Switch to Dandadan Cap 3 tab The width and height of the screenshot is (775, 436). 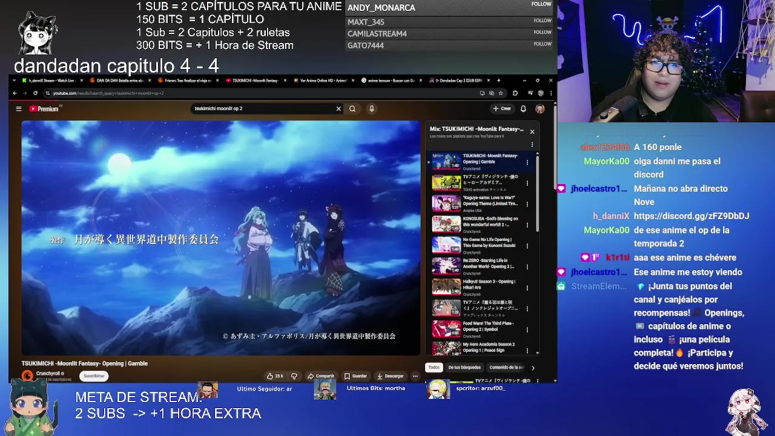point(458,81)
